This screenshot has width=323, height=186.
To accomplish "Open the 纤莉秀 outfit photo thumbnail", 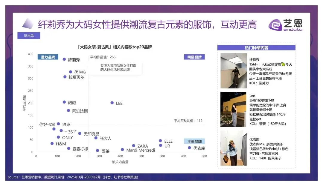I will (234, 71).
